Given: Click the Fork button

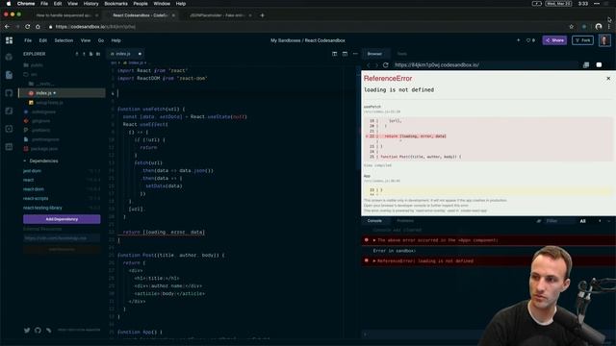Looking at the screenshot, I should pyautogui.click(x=582, y=40).
